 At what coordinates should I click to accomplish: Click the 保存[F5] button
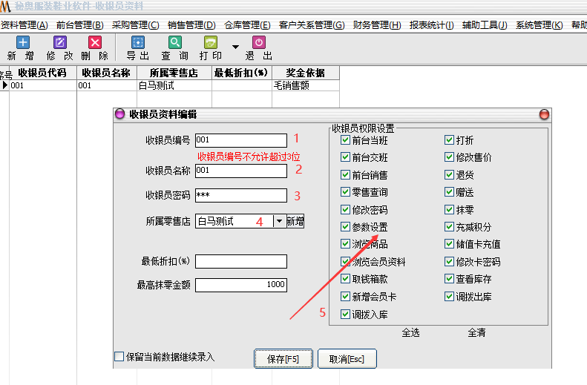282,359
